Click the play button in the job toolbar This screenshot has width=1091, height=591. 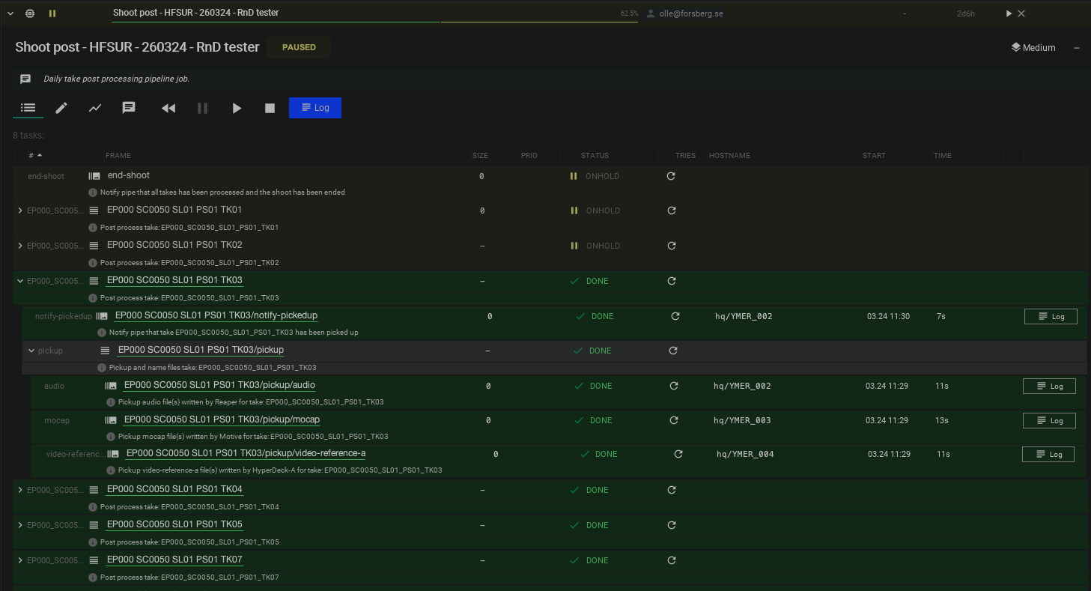(237, 108)
